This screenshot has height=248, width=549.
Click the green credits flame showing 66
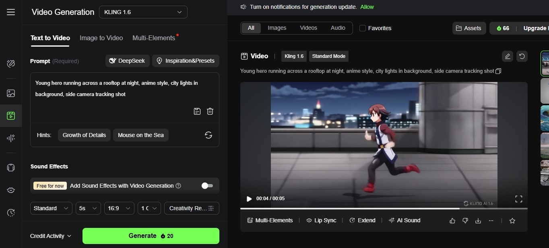[x=503, y=28]
